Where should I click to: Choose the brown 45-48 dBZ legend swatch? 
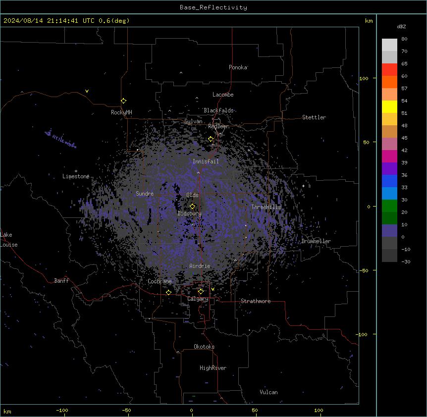(389, 131)
